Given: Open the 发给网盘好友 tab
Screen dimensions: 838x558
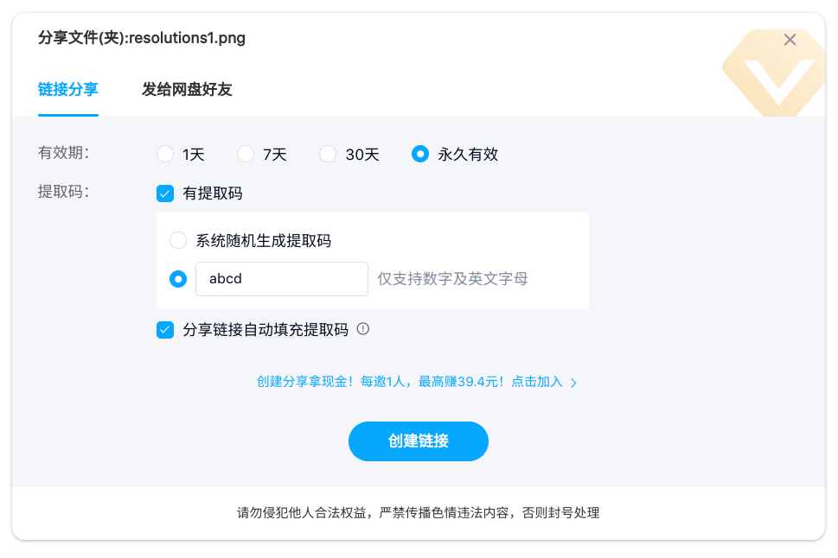Looking at the screenshot, I should 187,89.
